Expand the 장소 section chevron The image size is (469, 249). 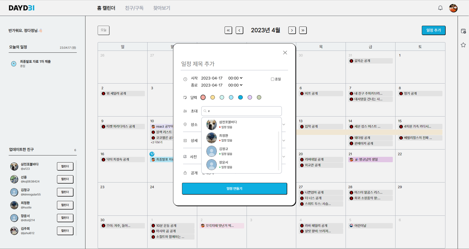pos(284,125)
